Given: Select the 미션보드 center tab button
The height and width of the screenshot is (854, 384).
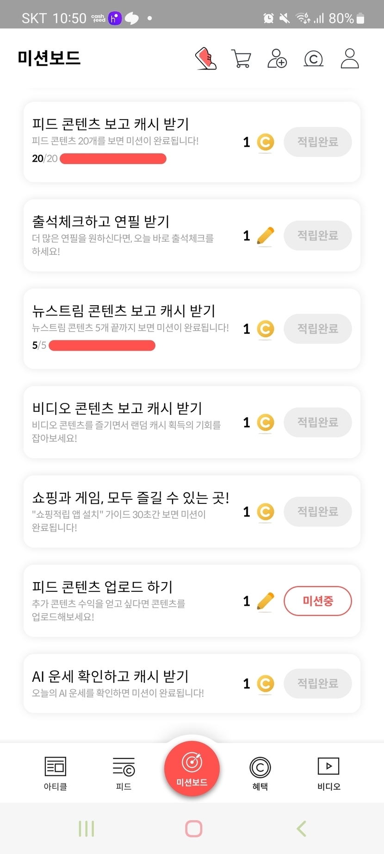Looking at the screenshot, I should 192,769.
